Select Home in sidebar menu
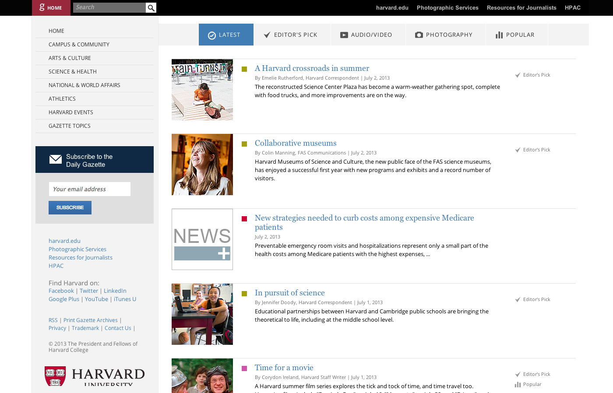This screenshot has width=613, height=393. 95,31
